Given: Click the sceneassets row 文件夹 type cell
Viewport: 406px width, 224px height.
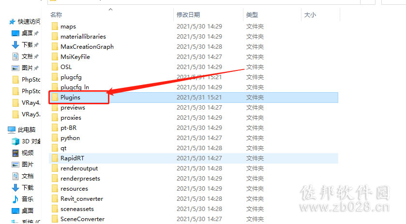Looking at the screenshot, I should (255, 209).
